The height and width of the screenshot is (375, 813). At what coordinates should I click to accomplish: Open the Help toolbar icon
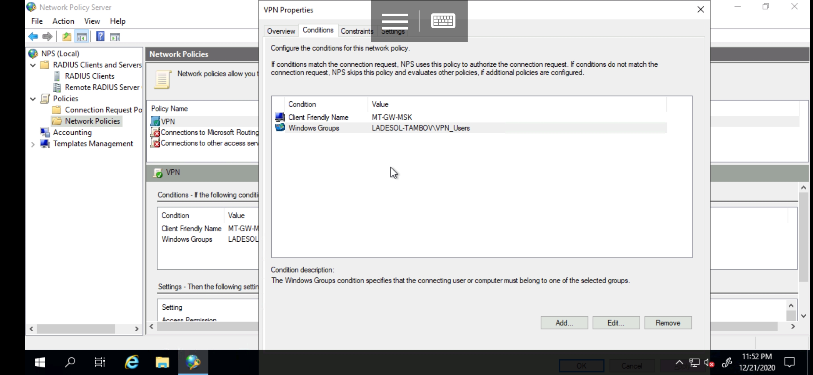(x=100, y=36)
